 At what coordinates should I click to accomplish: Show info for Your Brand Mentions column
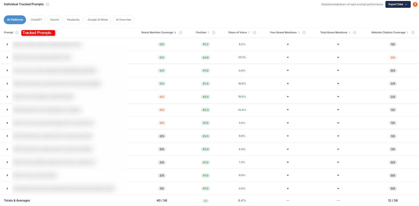pos(304,32)
